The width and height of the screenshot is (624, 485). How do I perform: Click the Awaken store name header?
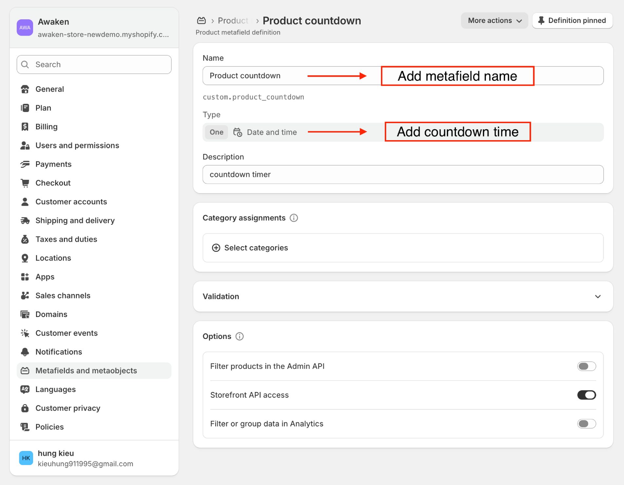coord(53,22)
